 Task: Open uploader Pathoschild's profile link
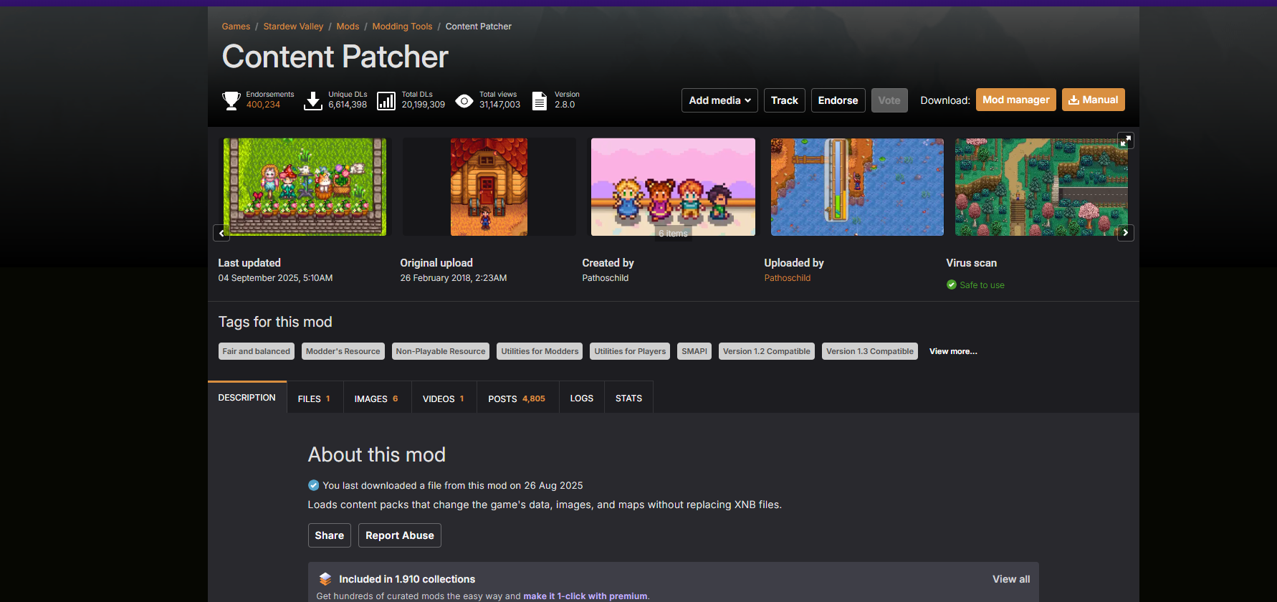(x=788, y=278)
